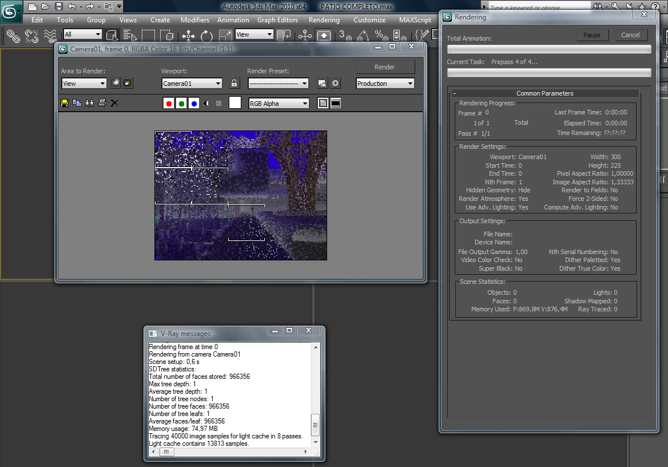Click the Clear image X icon
The height and width of the screenshot is (467, 668).
pos(114,103)
